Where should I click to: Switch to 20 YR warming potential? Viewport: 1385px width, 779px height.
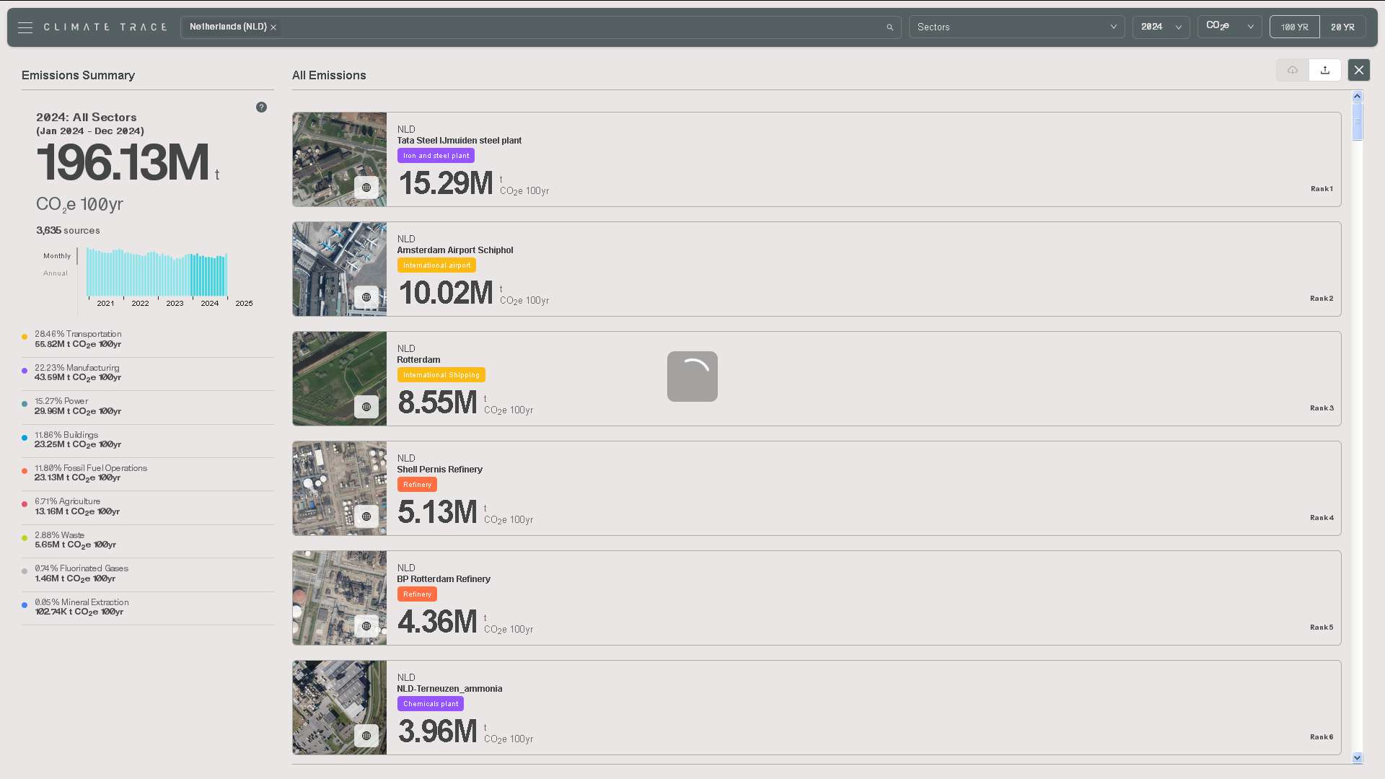pyautogui.click(x=1342, y=27)
